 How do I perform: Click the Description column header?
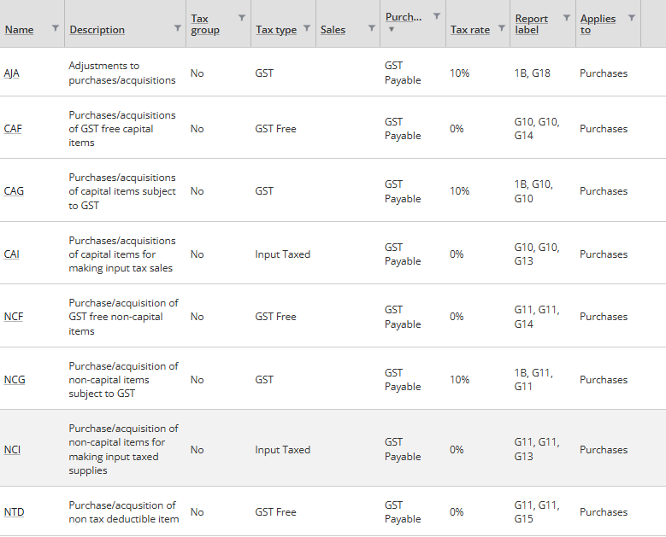97,30
